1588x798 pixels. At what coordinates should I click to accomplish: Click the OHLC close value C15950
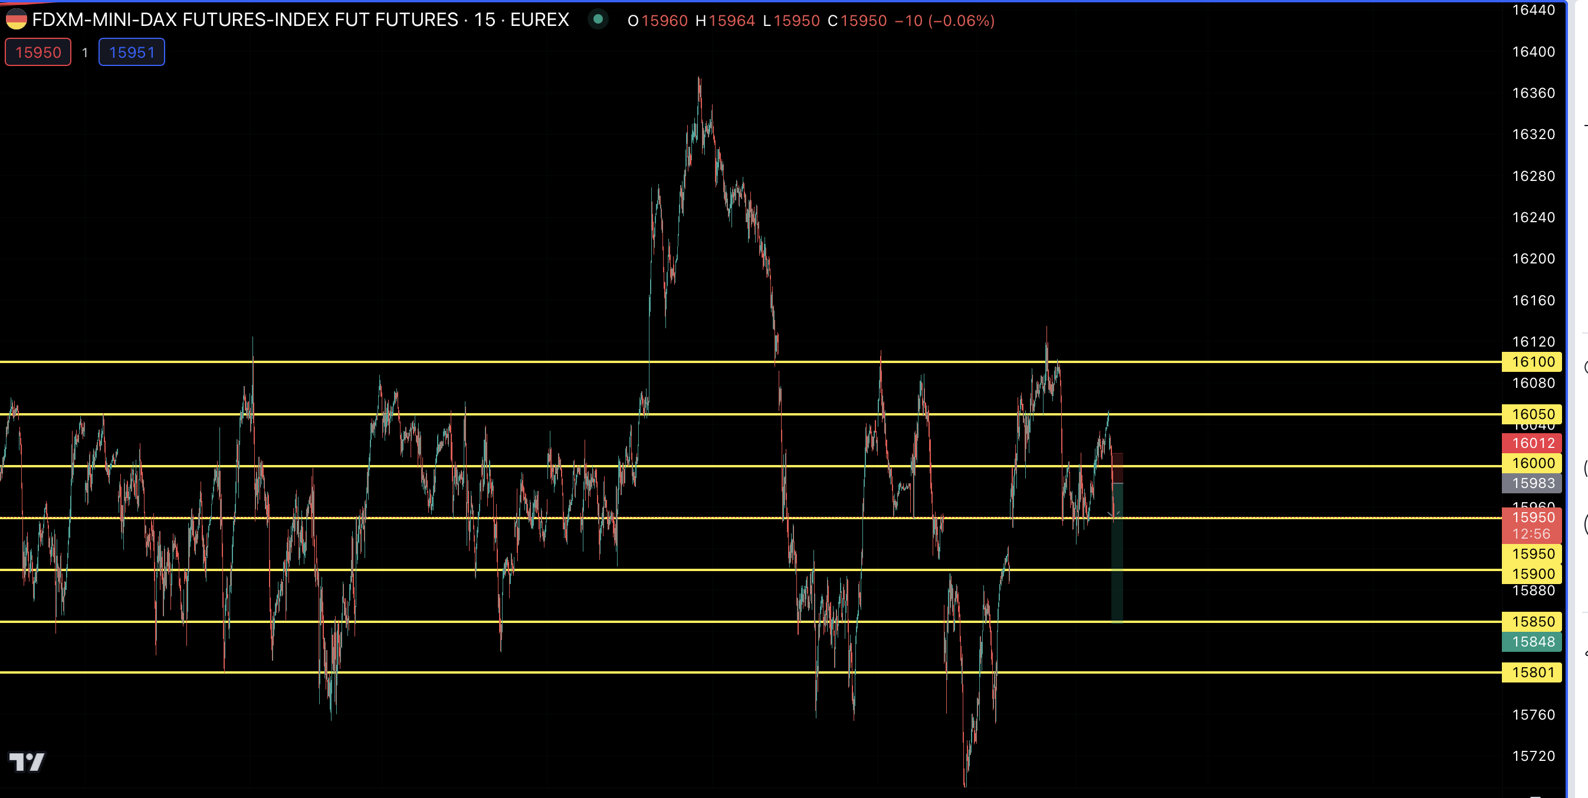[857, 21]
